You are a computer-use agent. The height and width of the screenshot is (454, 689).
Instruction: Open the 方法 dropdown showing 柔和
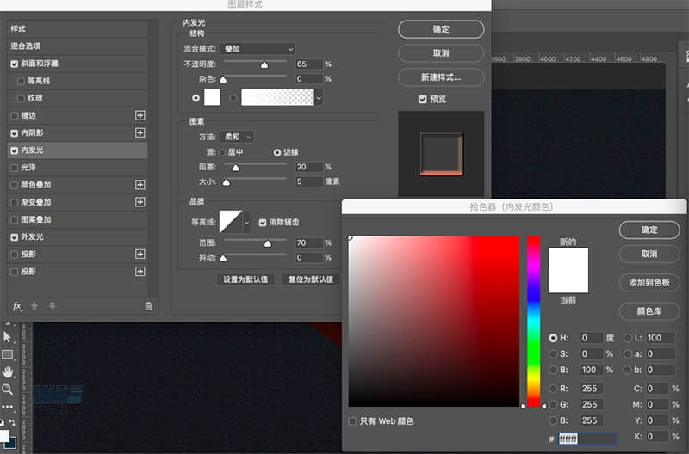238,137
